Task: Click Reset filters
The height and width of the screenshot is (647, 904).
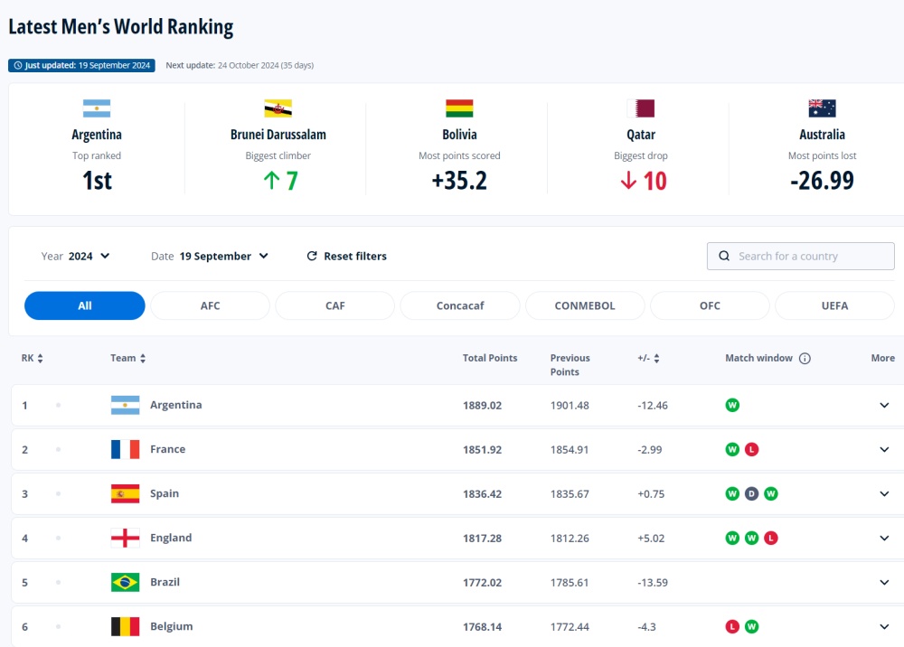Action: point(346,256)
